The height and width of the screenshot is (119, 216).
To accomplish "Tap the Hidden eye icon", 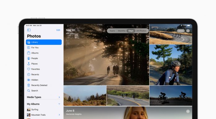I will tap(29, 80).
